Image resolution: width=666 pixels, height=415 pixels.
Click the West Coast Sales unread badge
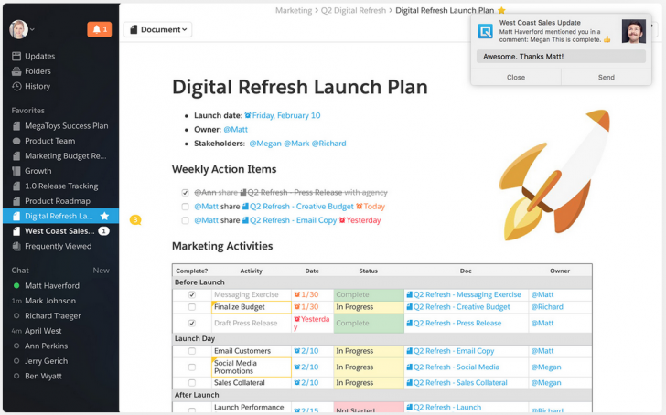pos(103,231)
